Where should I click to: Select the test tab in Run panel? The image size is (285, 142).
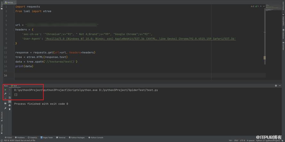tap(14, 86)
